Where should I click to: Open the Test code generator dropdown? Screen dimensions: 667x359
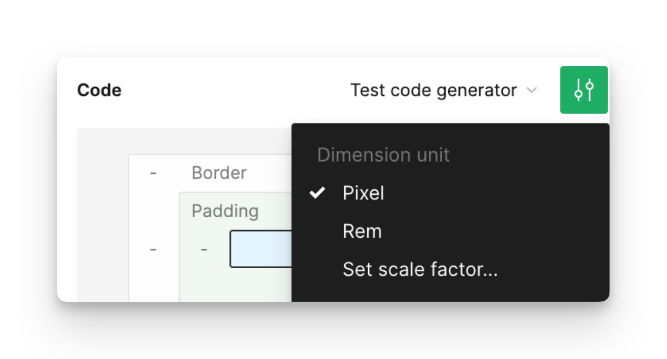(x=444, y=90)
